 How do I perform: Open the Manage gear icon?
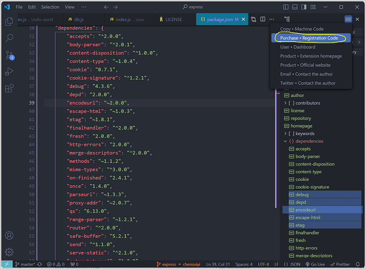pyautogui.click(x=9, y=252)
